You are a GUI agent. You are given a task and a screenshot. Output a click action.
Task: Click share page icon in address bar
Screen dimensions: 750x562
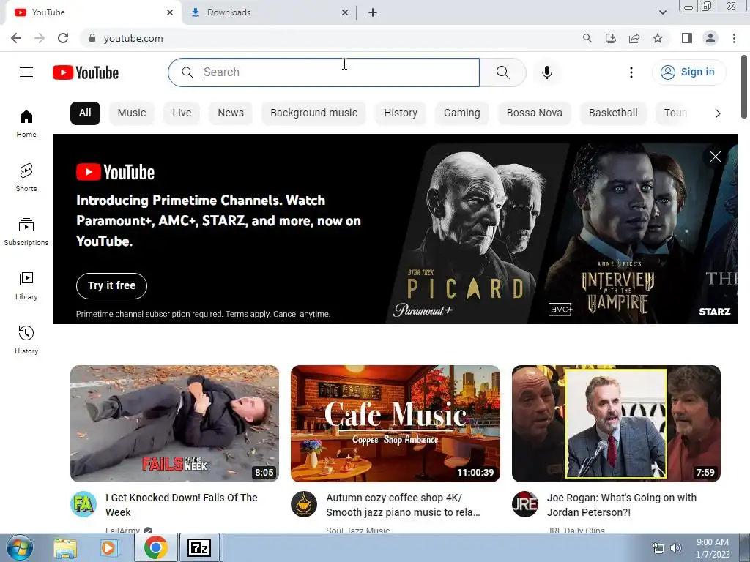tap(634, 38)
